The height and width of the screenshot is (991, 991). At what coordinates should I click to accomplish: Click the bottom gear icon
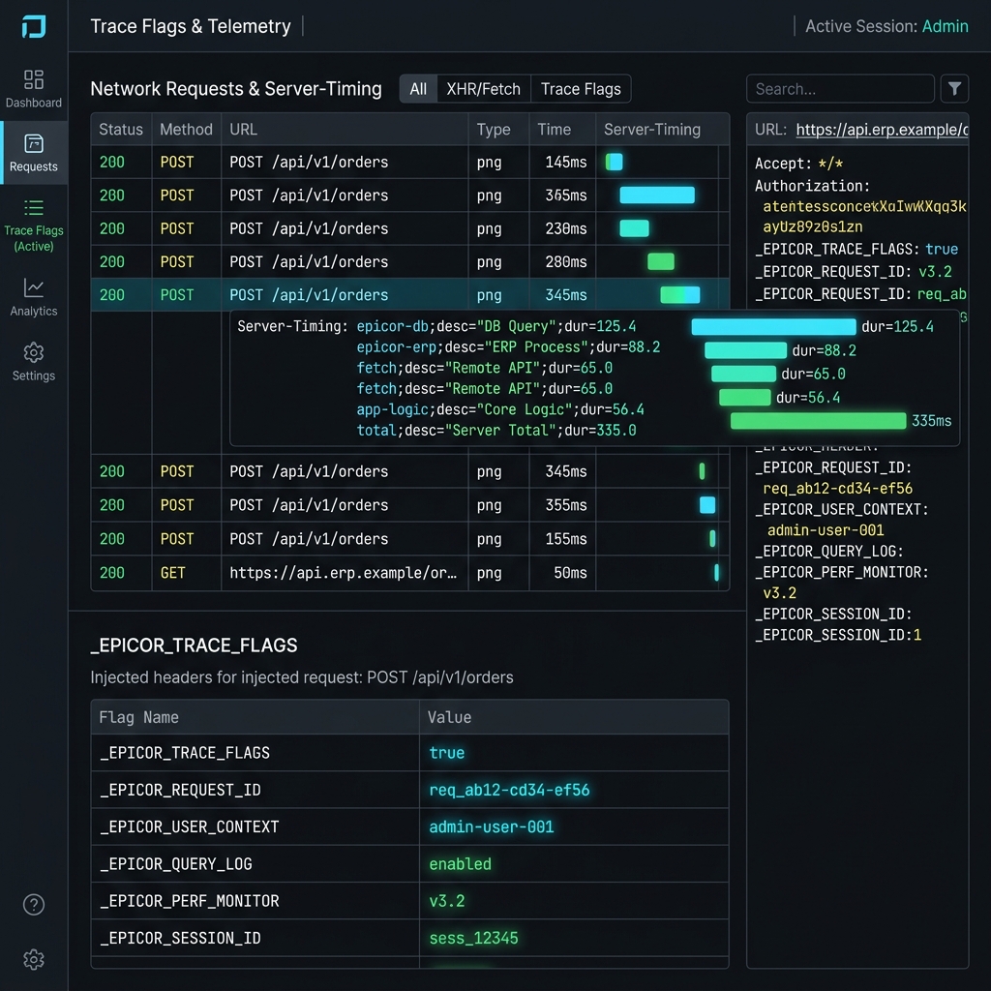[34, 959]
